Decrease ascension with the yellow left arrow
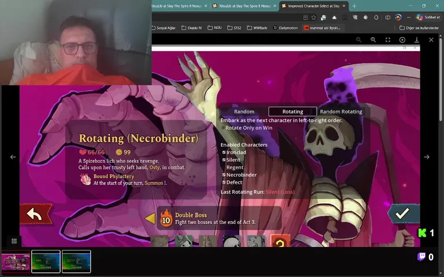This screenshot has height=277, width=444. [x=150, y=219]
